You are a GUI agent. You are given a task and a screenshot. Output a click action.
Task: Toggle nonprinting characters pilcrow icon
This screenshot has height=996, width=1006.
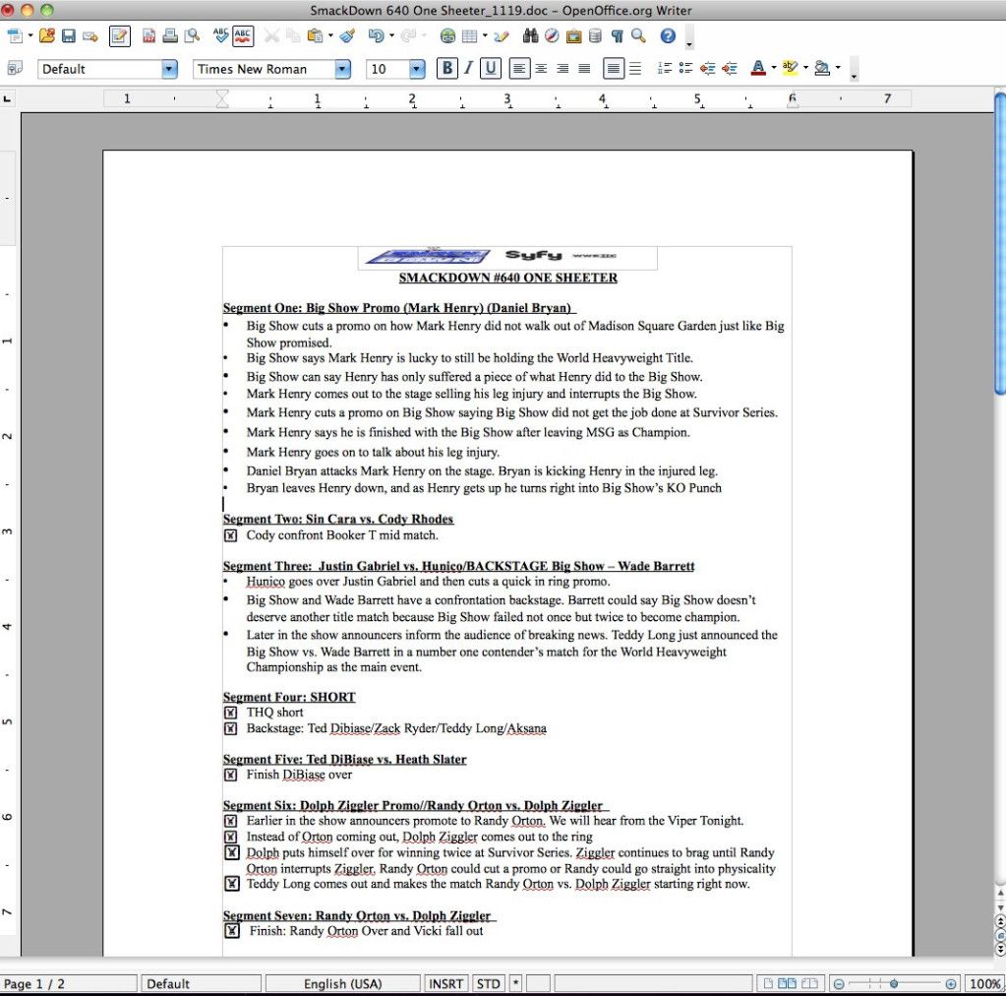tap(617, 36)
